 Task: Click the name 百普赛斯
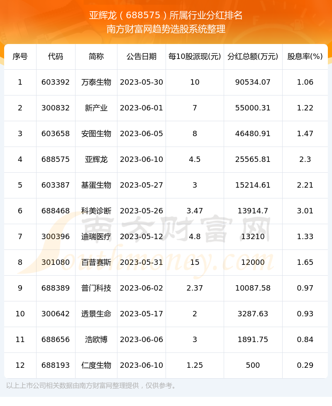[96, 262]
